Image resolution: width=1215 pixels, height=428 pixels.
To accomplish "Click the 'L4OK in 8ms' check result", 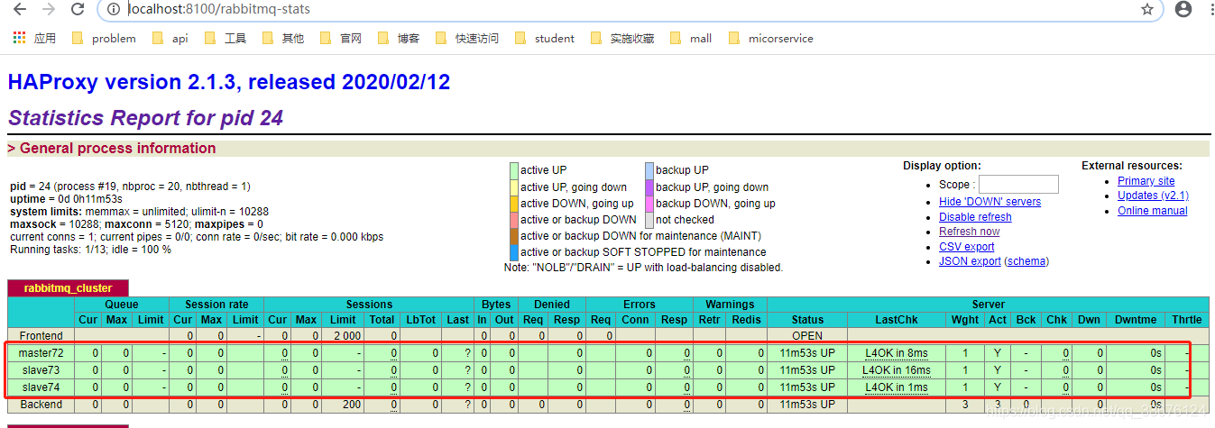I will (897, 353).
